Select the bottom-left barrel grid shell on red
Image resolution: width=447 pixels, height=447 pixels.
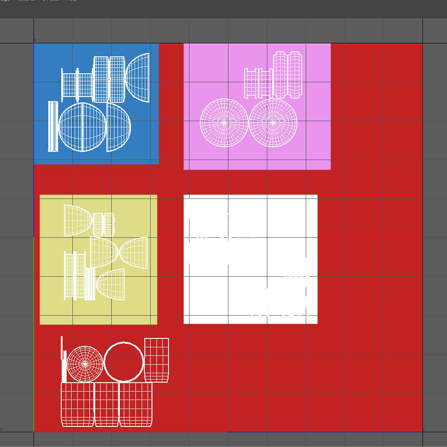click(77, 405)
